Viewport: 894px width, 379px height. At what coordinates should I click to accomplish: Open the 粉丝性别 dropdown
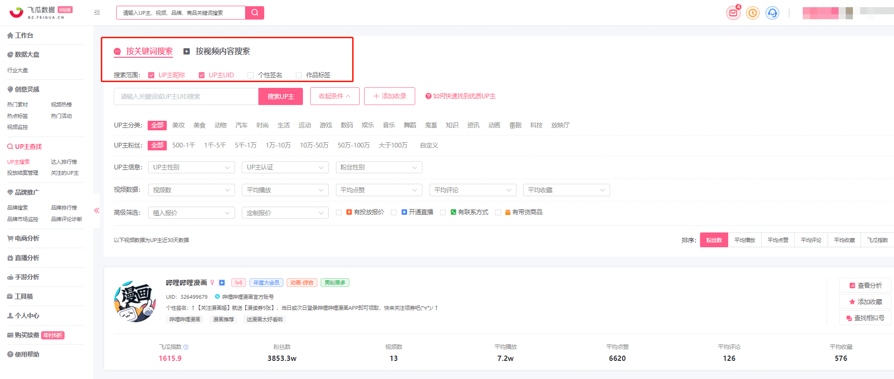pyautogui.click(x=378, y=167)
